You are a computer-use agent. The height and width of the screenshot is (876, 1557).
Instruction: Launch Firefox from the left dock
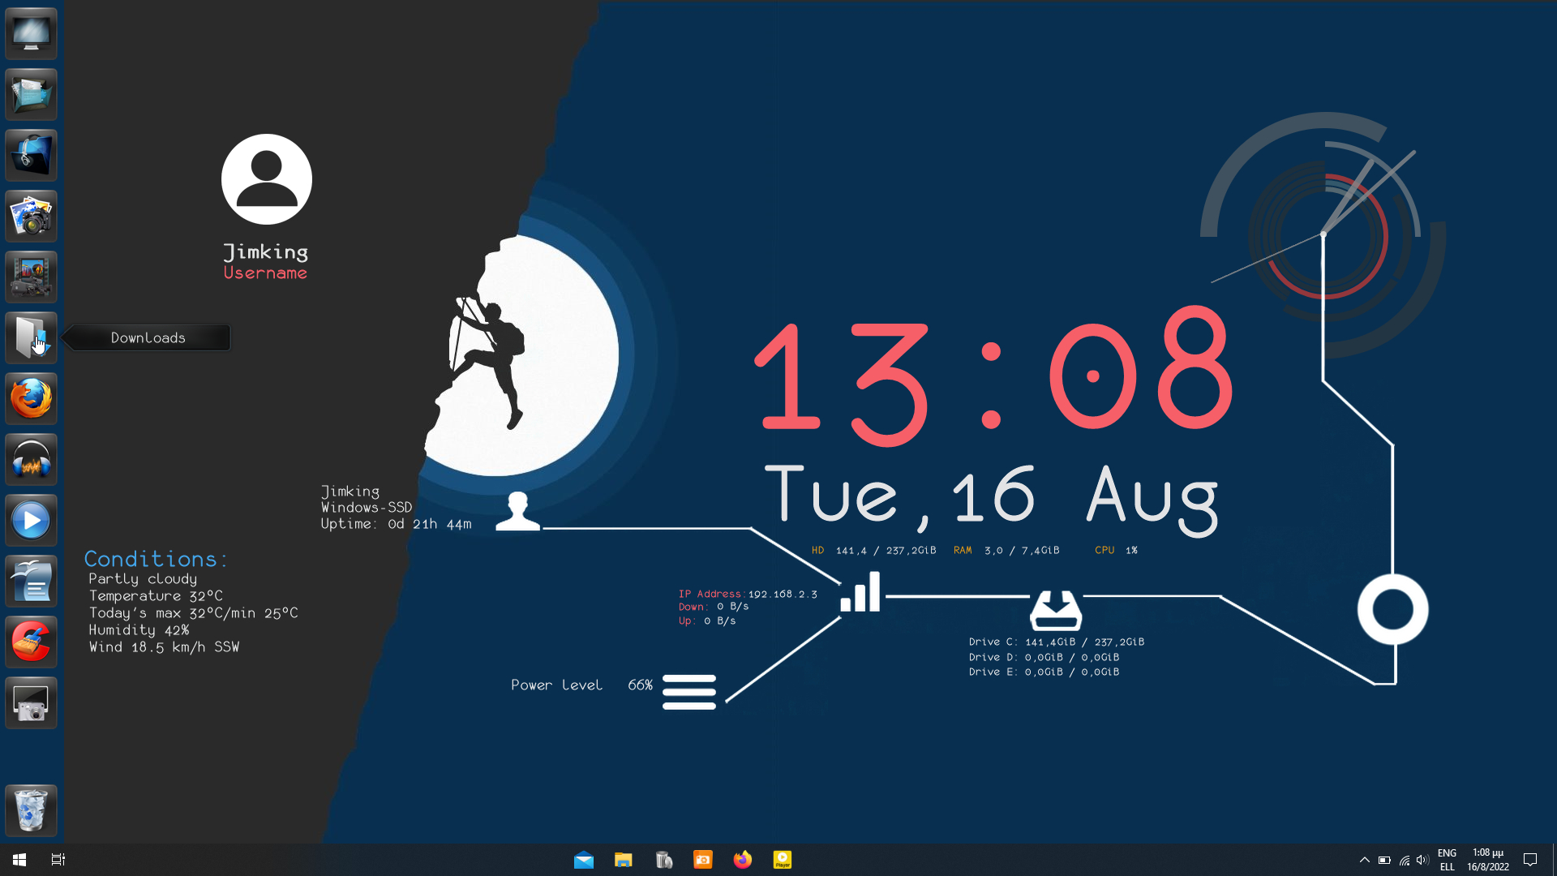[31, 398]
